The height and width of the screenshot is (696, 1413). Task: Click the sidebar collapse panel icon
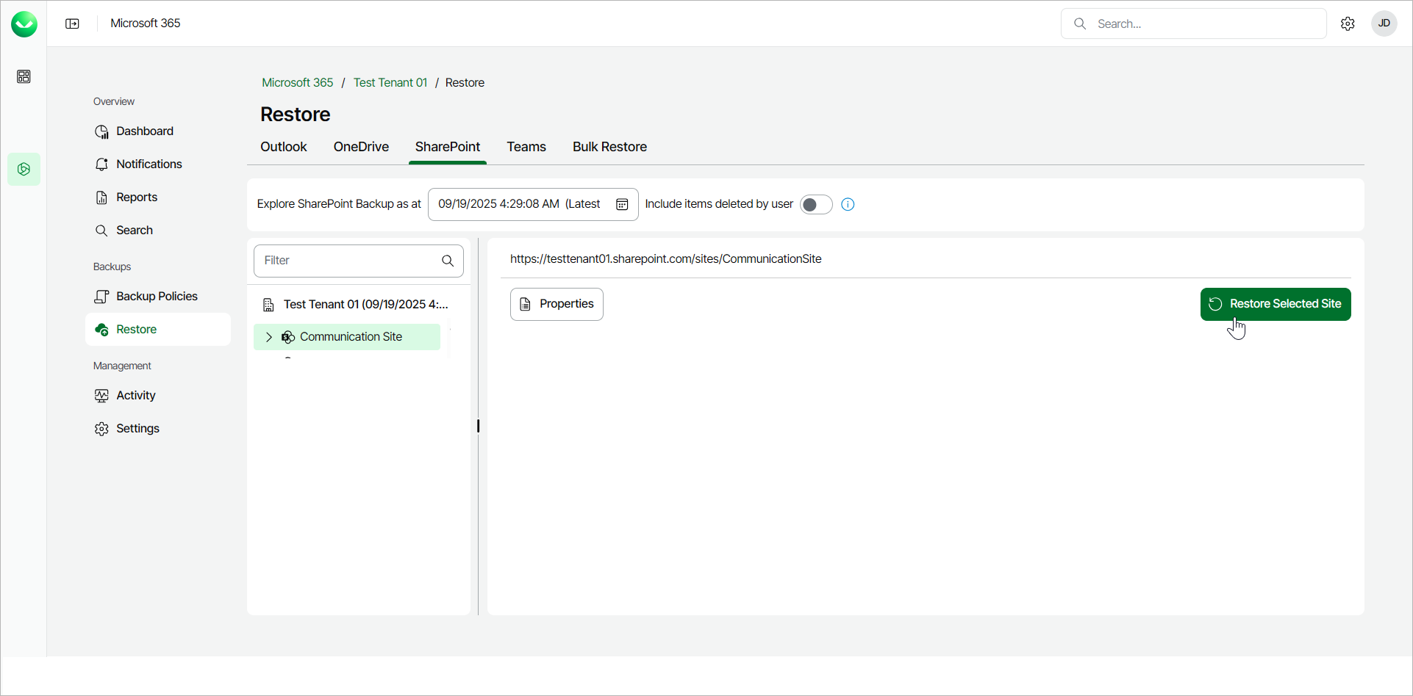pyautogui.click(x=72, y=23)
